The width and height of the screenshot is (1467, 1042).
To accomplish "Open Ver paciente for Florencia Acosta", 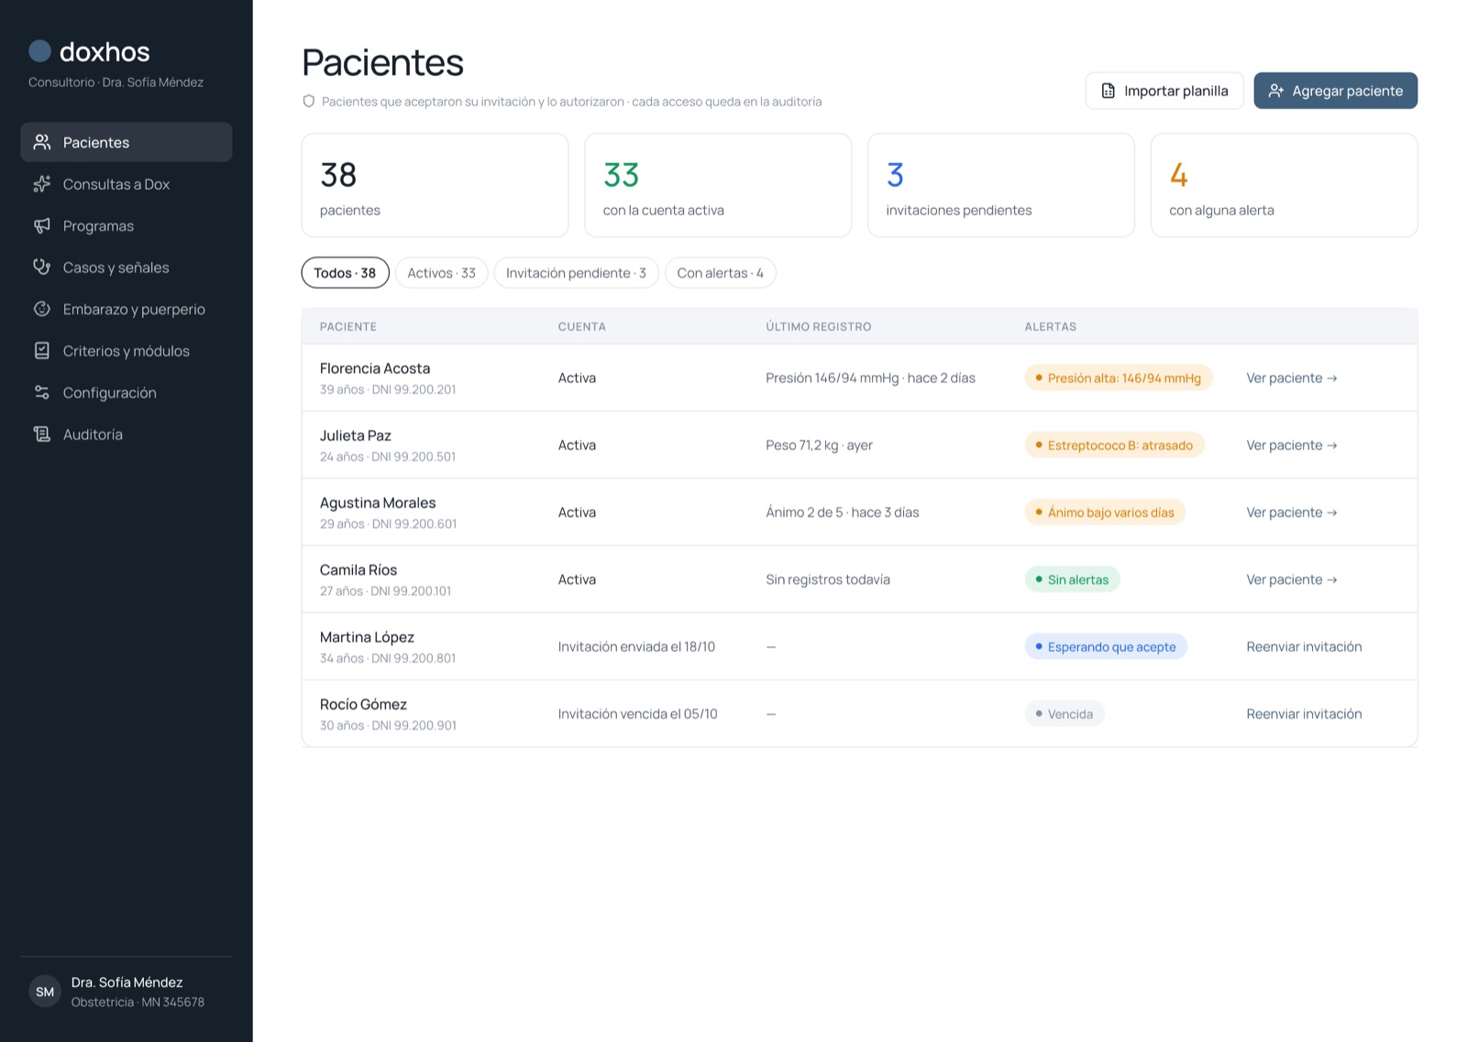I will pyautogui.click(x=1292, y=378).
